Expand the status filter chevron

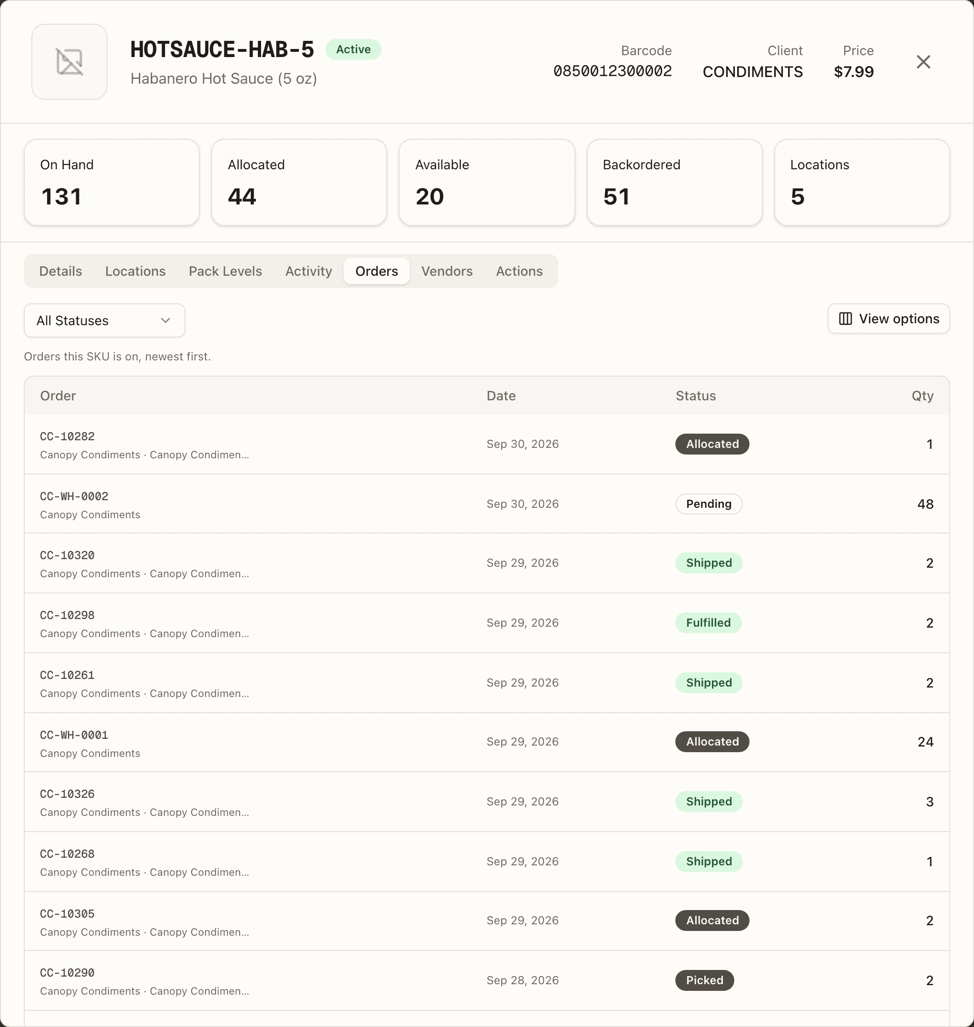[166, 321]
